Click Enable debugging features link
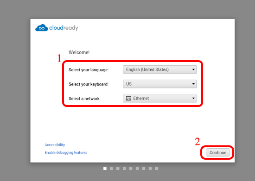Screen dimensions: 255x181 click(x=66, y=152)
